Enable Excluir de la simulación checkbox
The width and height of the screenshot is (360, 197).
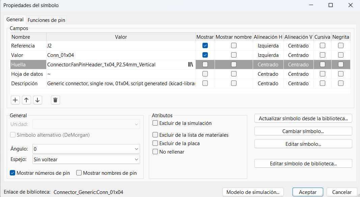(x=155, y=123)
